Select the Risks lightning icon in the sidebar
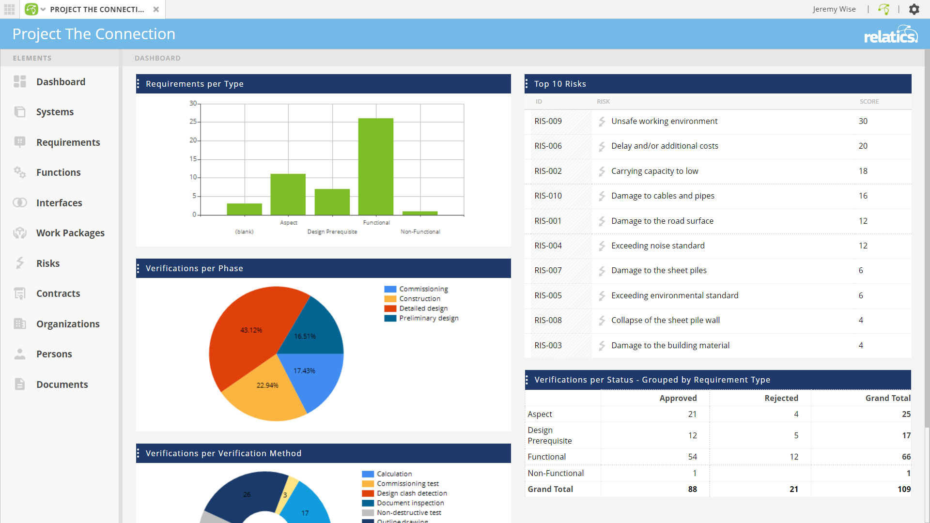 click(20, 263)
